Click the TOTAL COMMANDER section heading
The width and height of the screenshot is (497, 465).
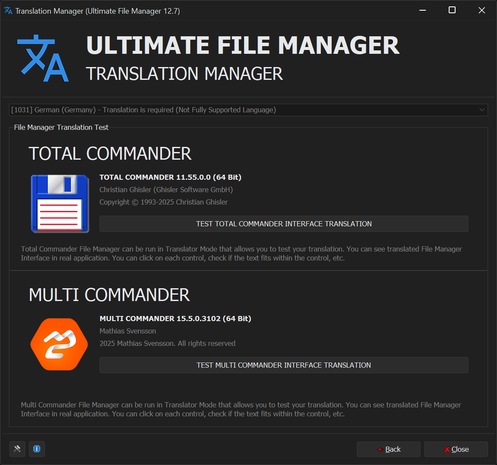pos(110,154)
